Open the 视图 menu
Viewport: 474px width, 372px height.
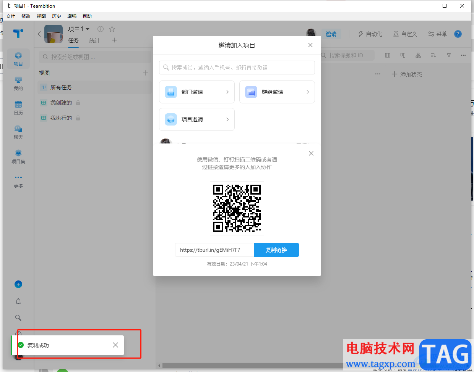coord(41,16)
